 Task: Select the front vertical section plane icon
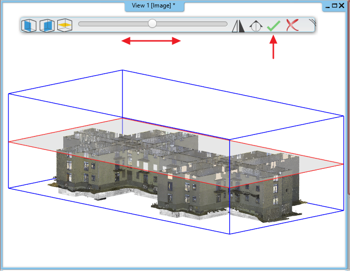click(x=29, y=25)
